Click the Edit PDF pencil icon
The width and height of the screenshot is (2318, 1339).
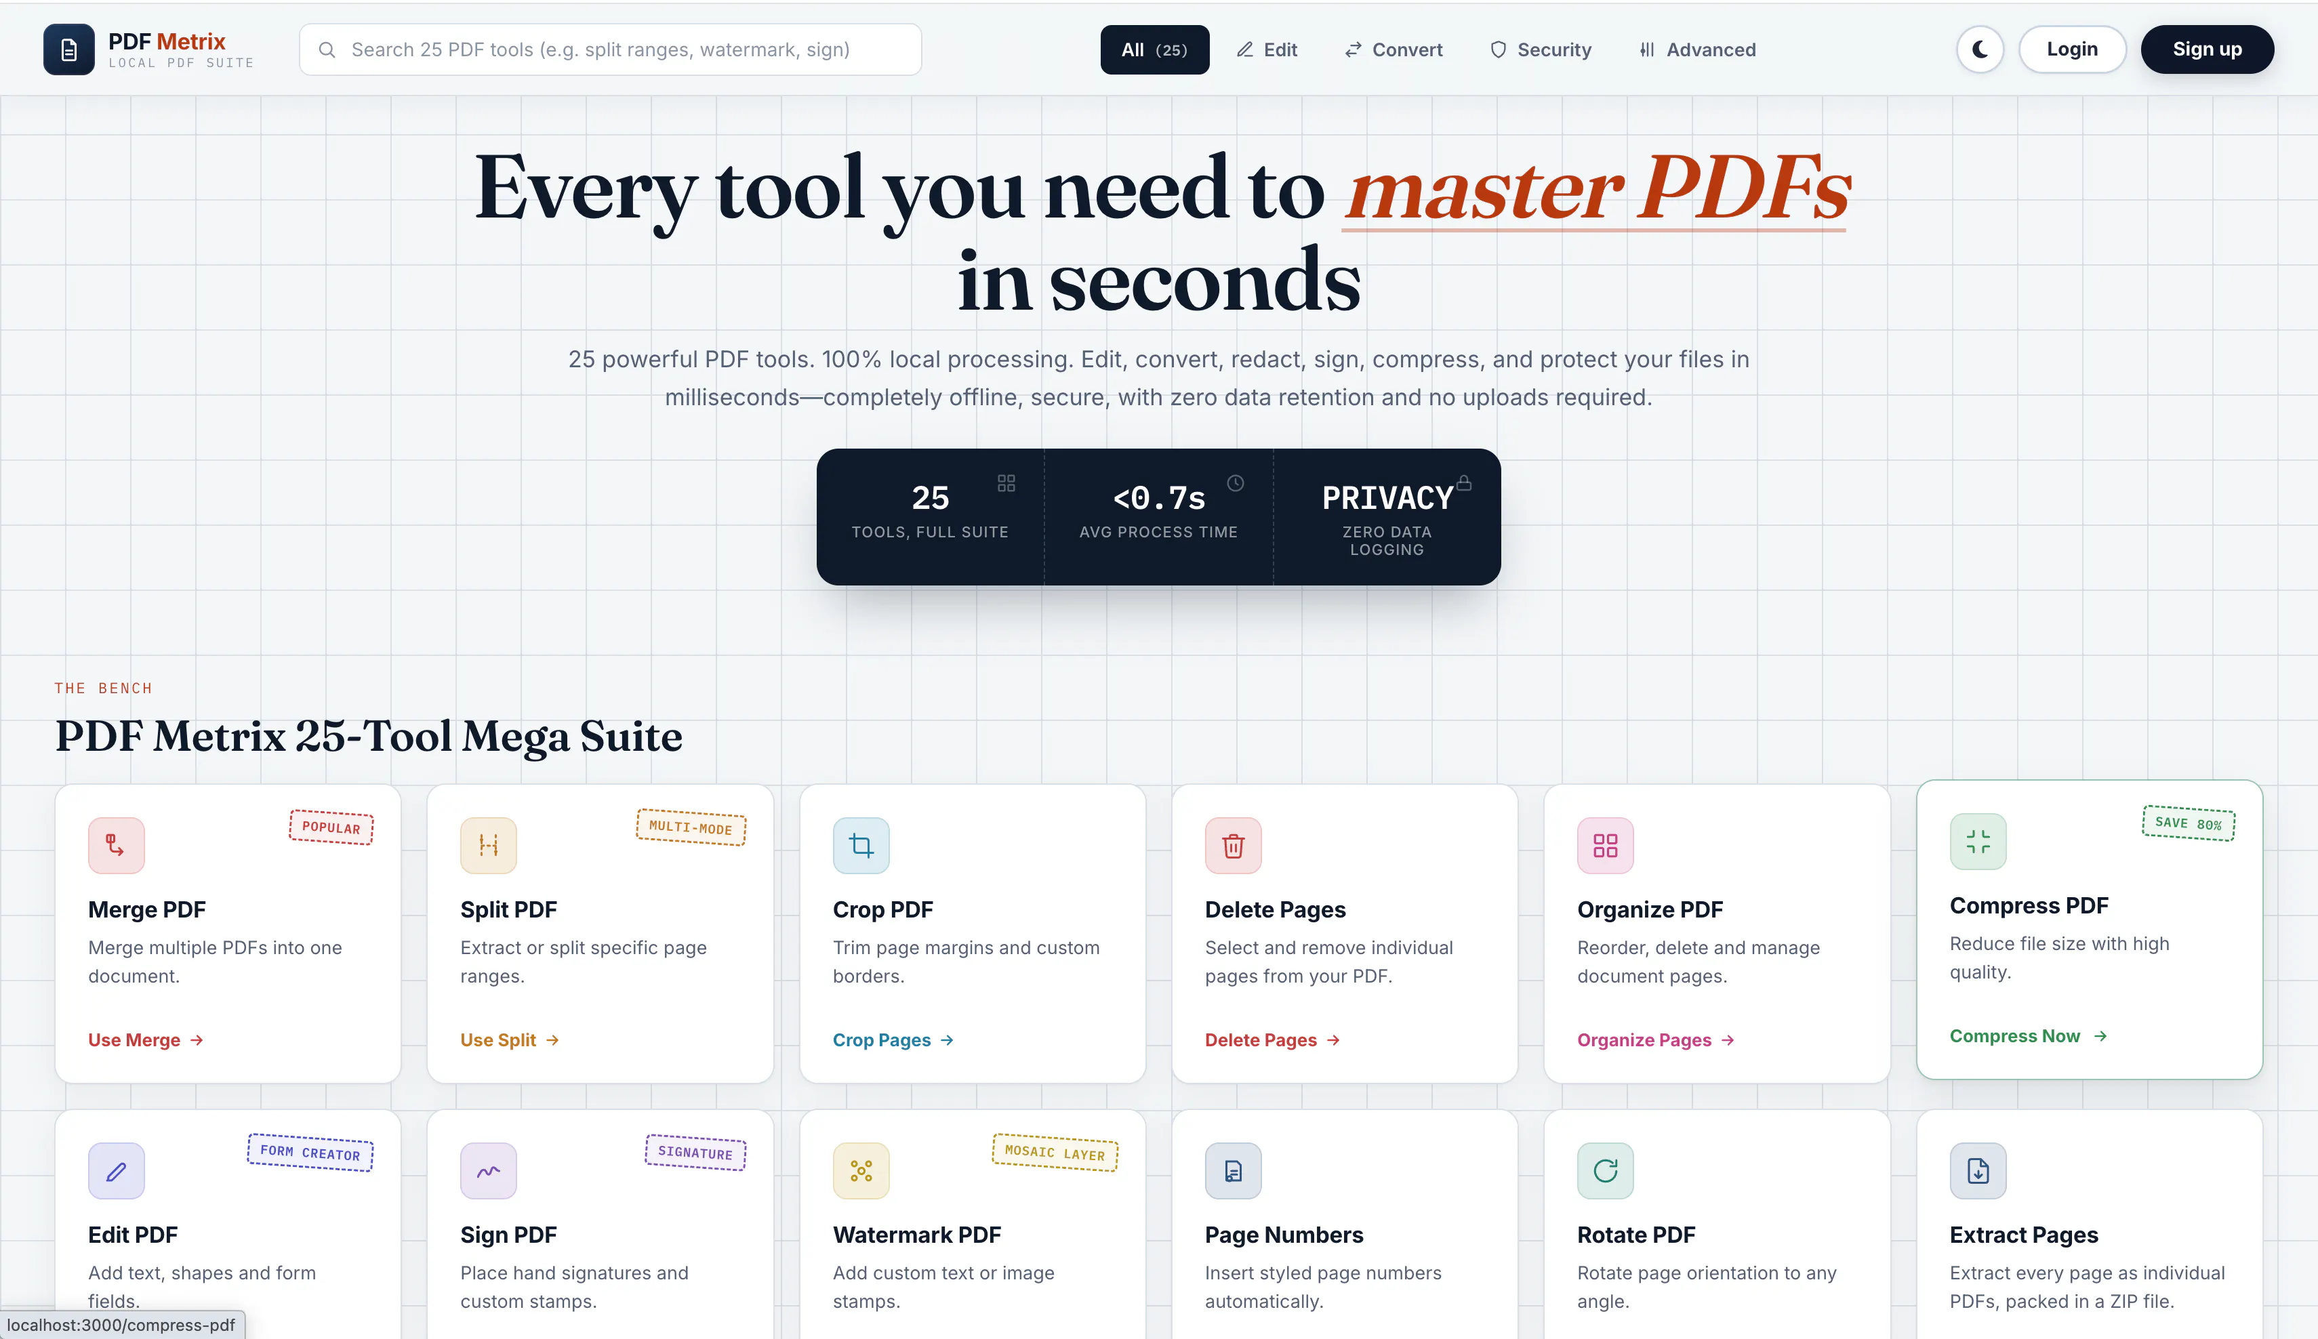pyautogui.click(x=116, y=1171)
